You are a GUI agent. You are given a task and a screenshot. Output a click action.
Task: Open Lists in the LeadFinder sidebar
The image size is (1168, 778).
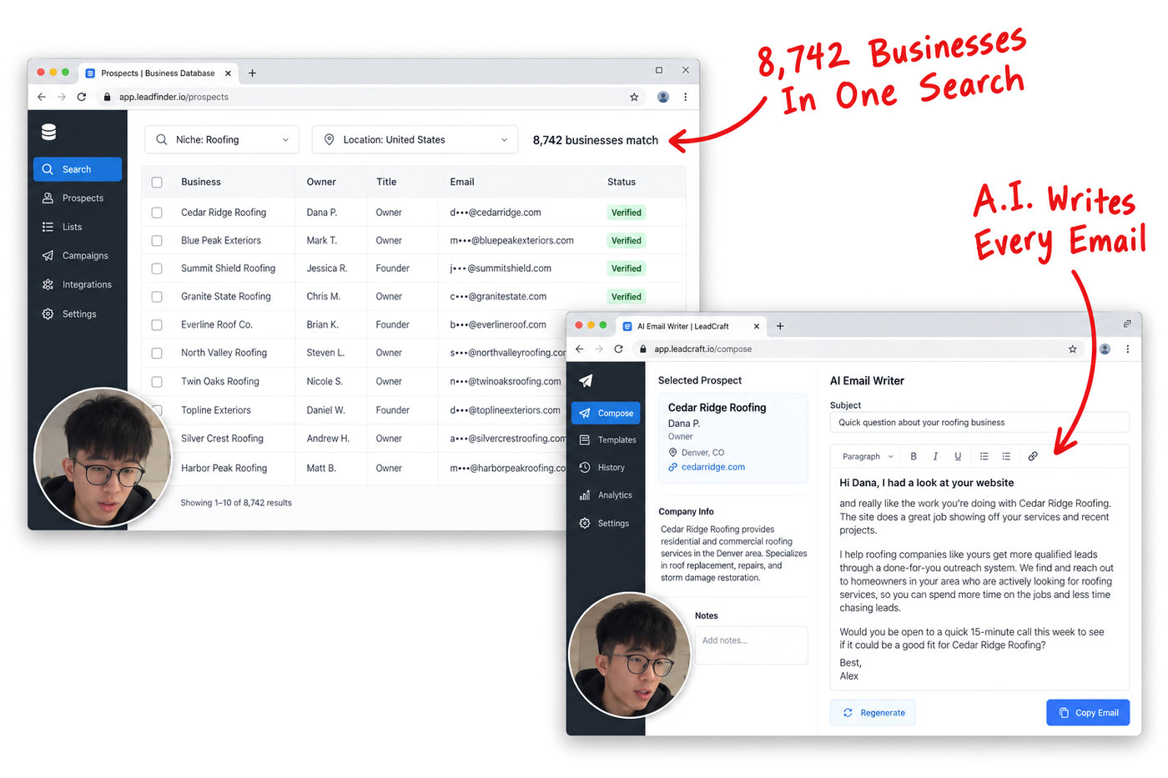(78, 227)
